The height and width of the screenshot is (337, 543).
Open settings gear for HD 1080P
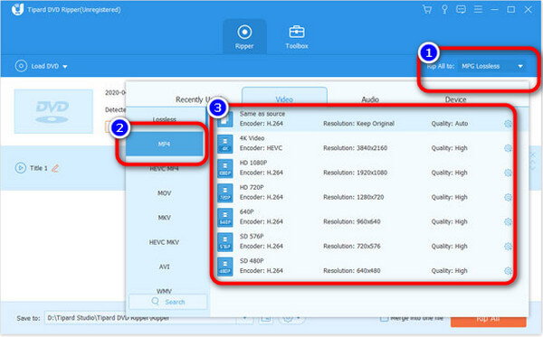(x=508, y=173)
